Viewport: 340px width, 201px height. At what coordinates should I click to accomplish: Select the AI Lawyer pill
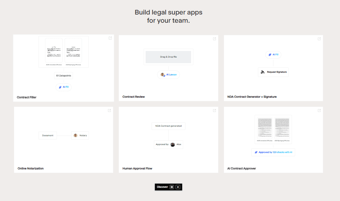pyautogui.click(x=168, y=75)
